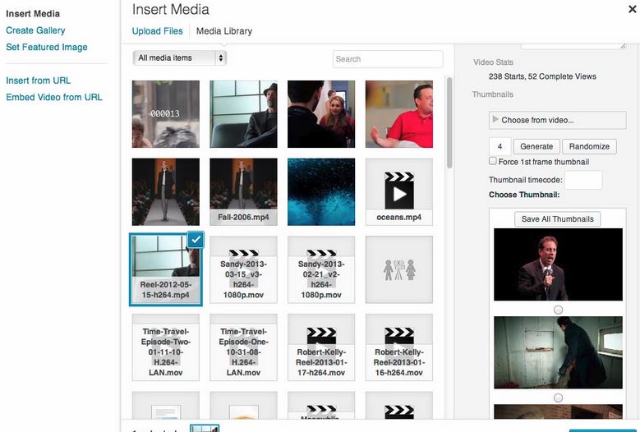
Task: Select Time-Travel-Episode-One-10-31-08 video item
Action: click(x=243, y=347)
